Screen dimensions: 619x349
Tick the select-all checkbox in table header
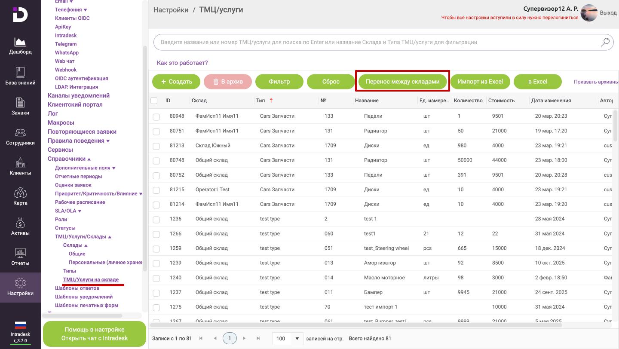tap(154, 101)
